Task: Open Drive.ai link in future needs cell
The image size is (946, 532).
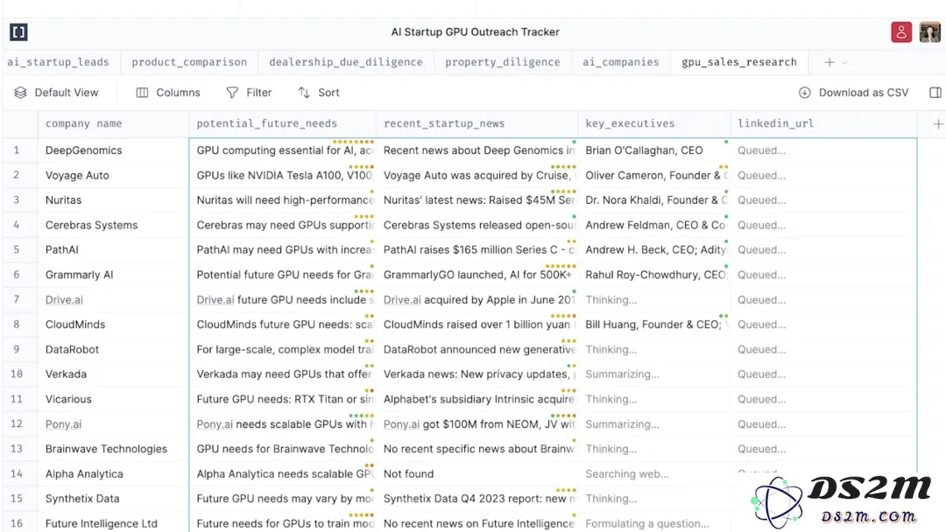Action: point(215,299)
